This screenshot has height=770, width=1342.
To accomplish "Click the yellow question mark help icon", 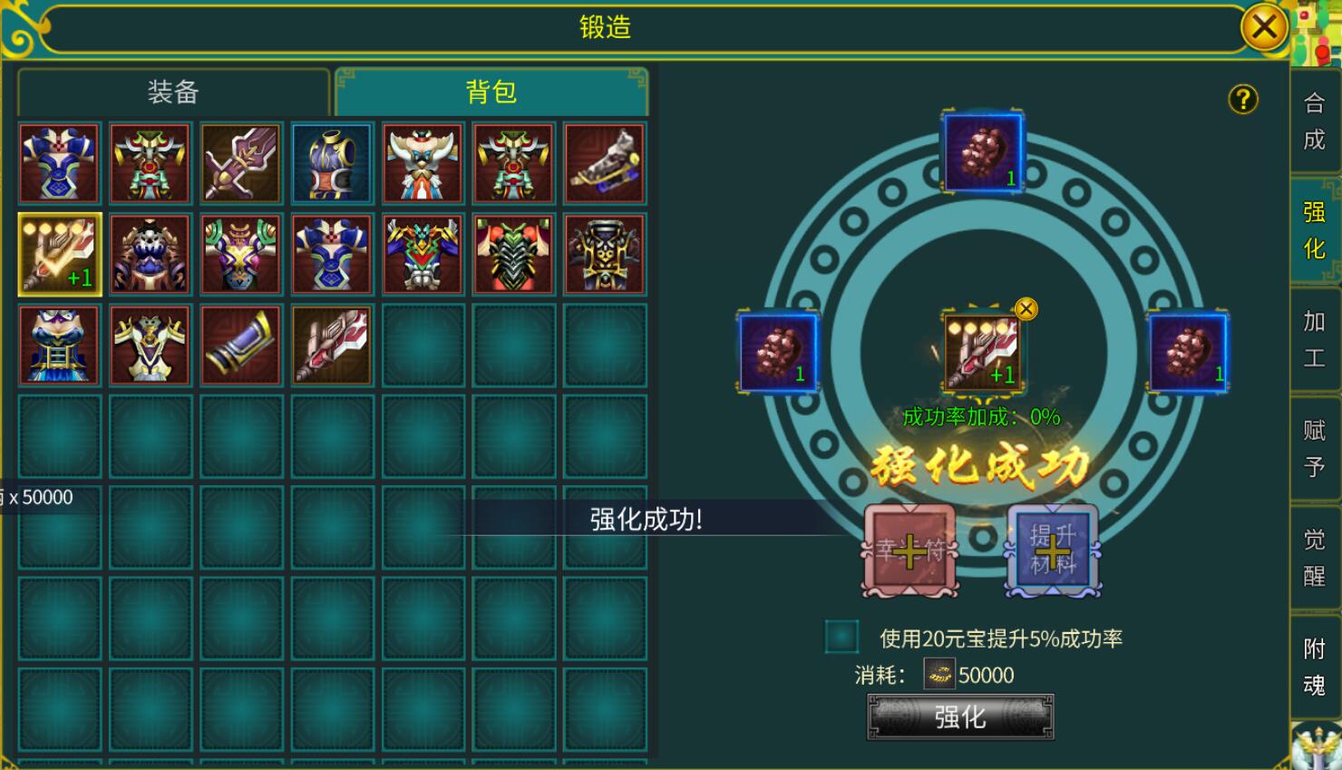I will pos(1243,99).
